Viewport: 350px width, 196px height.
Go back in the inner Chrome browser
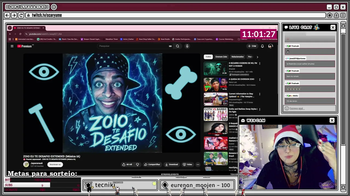click(x=10, y=34)
